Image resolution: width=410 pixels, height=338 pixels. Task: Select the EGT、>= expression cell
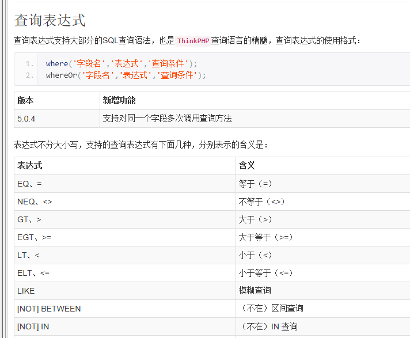[x=35, y=237]
